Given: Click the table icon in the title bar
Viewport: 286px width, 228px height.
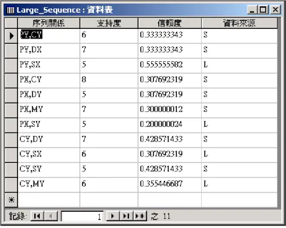Looking at the screenshot, I should pyautogui.click(x=10, y=10).
